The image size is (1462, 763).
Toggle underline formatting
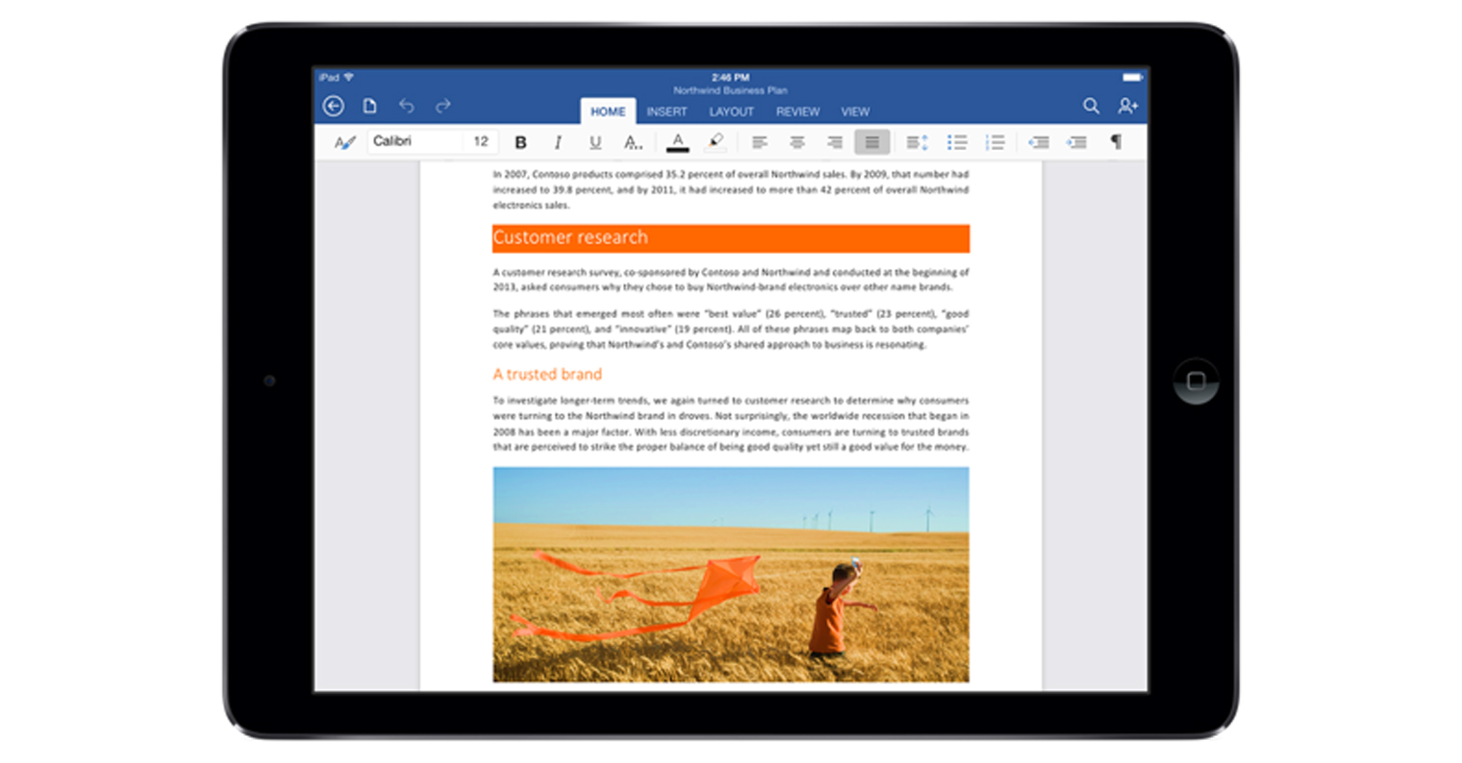coord(595,142)
